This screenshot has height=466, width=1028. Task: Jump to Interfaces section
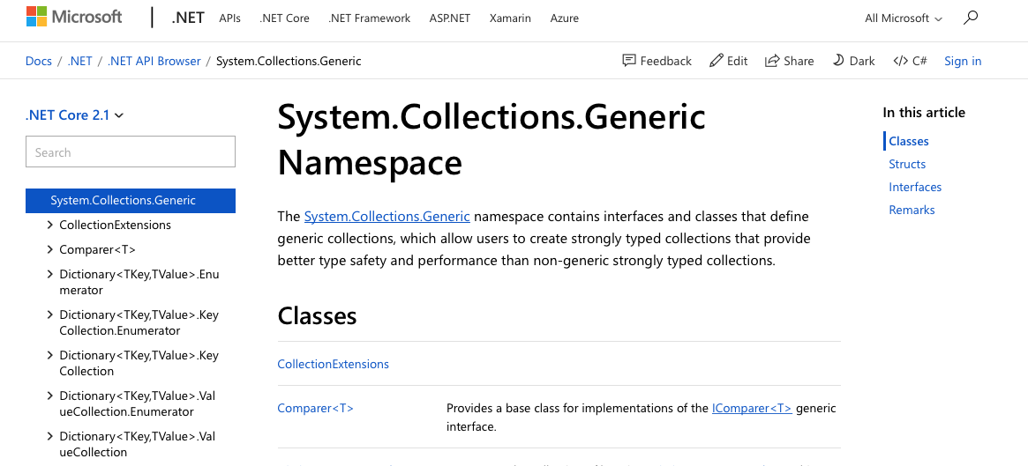coord(915,187)
